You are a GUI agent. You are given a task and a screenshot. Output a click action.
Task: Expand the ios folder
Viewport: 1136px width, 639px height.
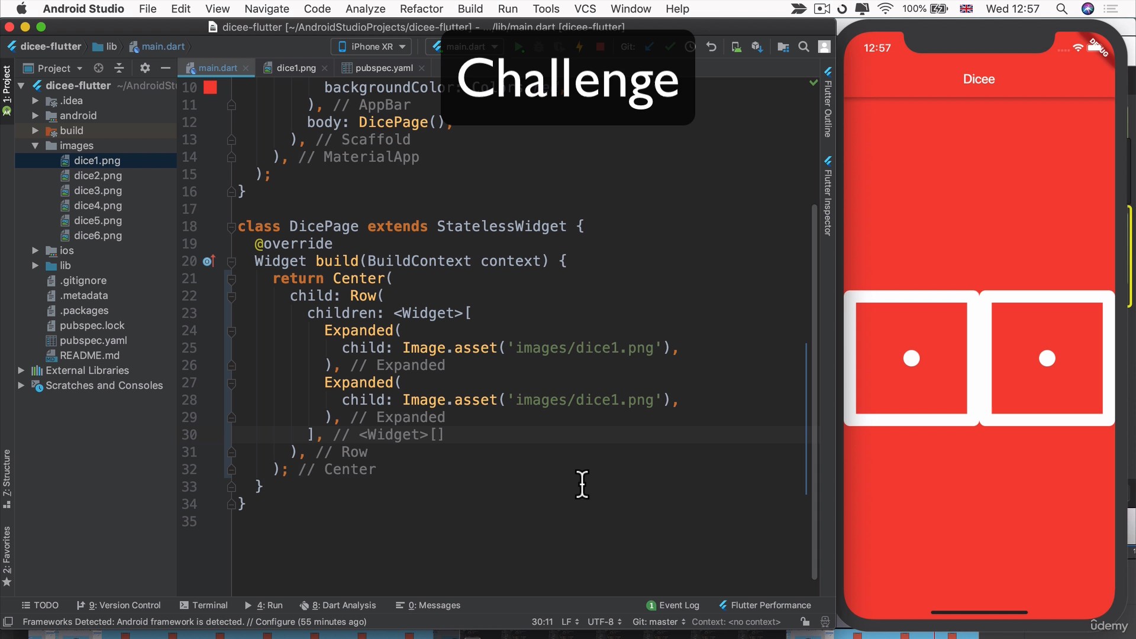point(35,250)
